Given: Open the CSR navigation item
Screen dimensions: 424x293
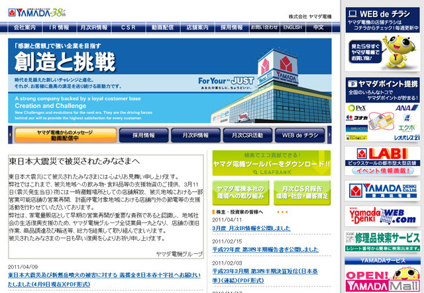Looking at the screenshot, I should [x=128, y=27].
